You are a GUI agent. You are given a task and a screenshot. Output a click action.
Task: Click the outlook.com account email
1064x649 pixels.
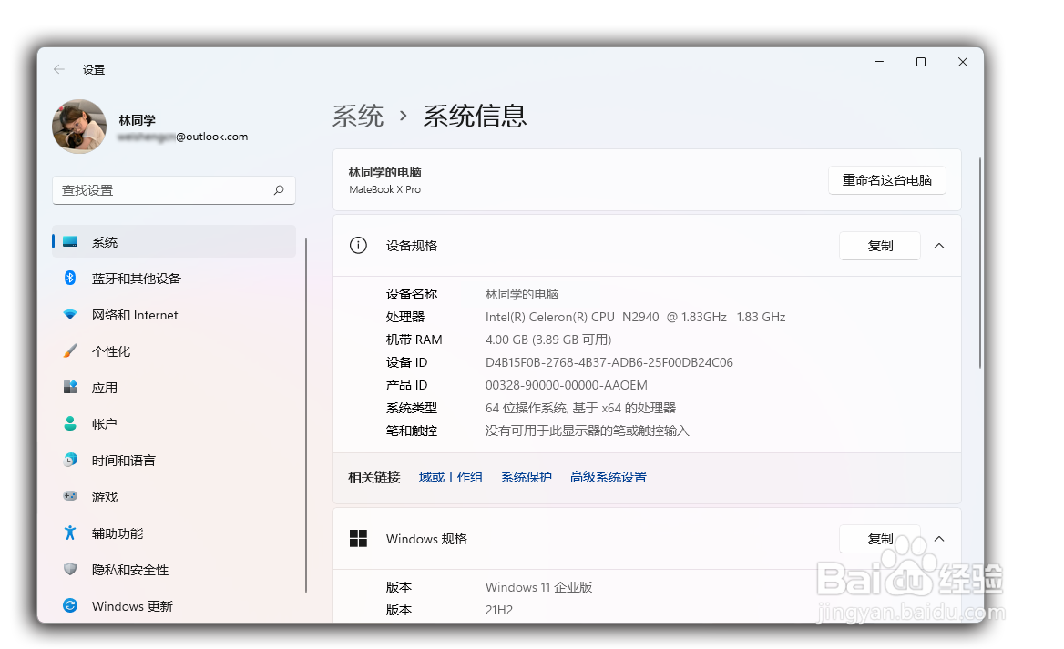point(182,137)
